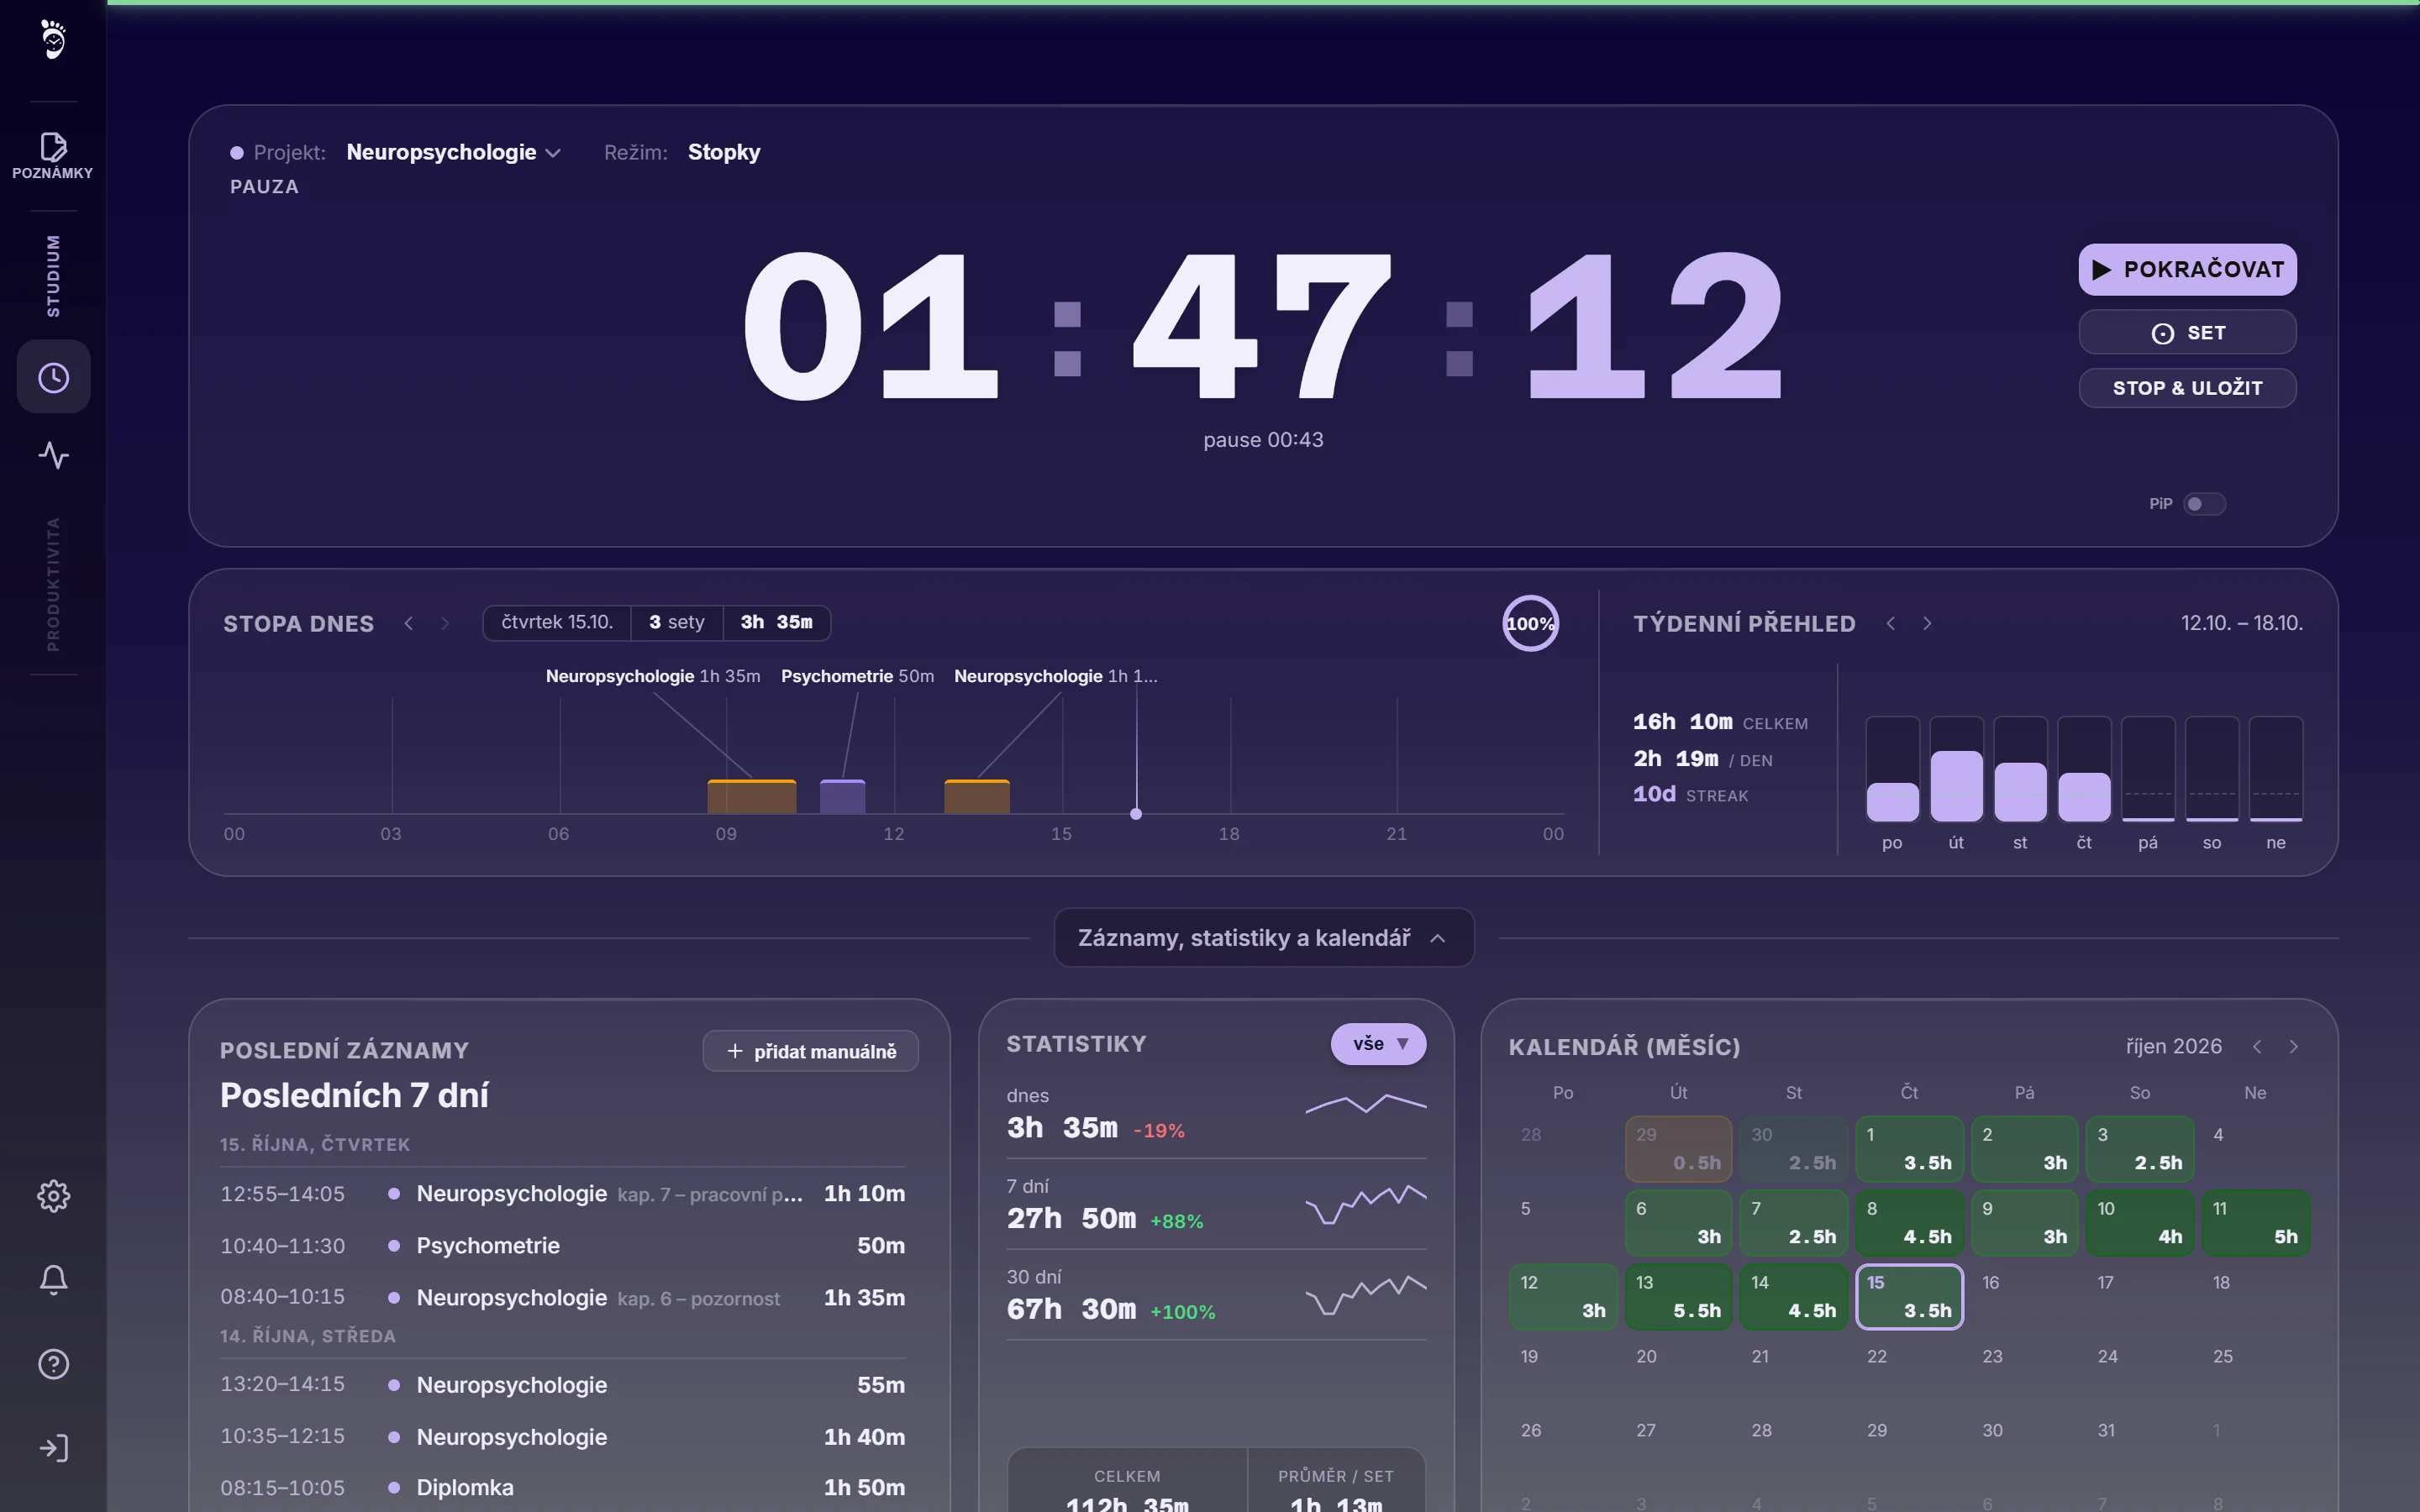Click the current-time marker on timeline
Screen dimensions: 2420x1512
(x=1136, y=814)
